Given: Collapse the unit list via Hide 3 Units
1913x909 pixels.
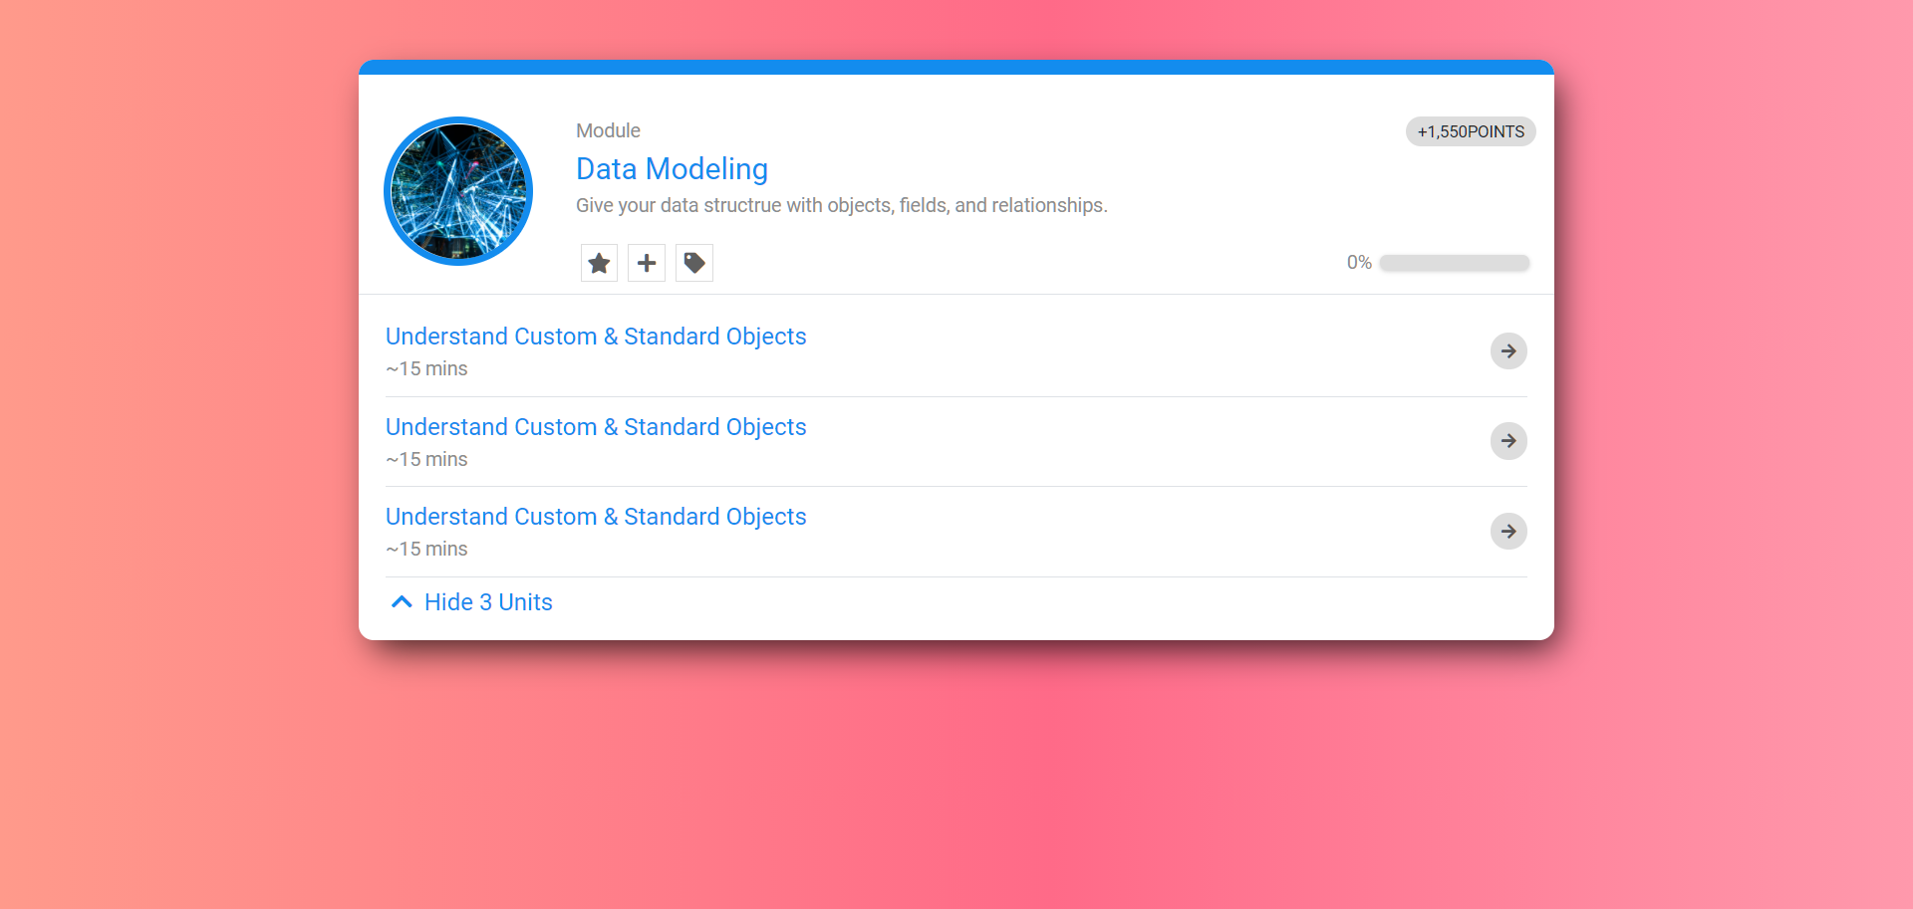Looking at the screenshot, I should [x=488, y=601].
